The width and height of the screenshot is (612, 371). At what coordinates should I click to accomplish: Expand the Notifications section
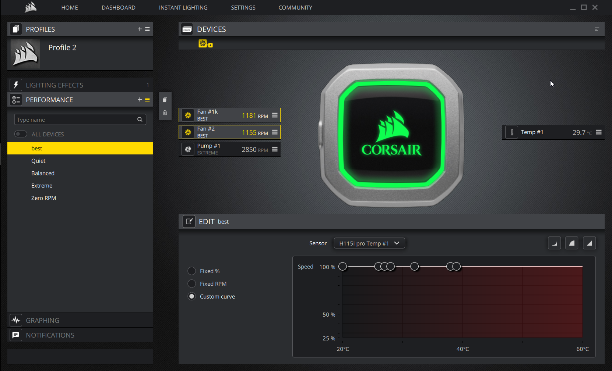click(80, 335)
